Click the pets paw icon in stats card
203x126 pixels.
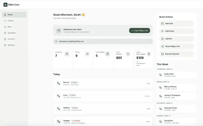(x=87, y=54)
